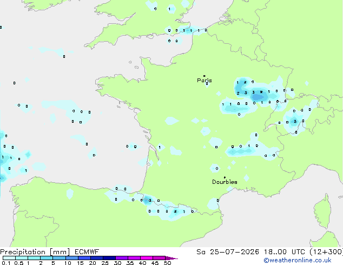Click the Sa 25-07-2026 date text
This screenshot has width=343, height=265.
tap(228, 252)
